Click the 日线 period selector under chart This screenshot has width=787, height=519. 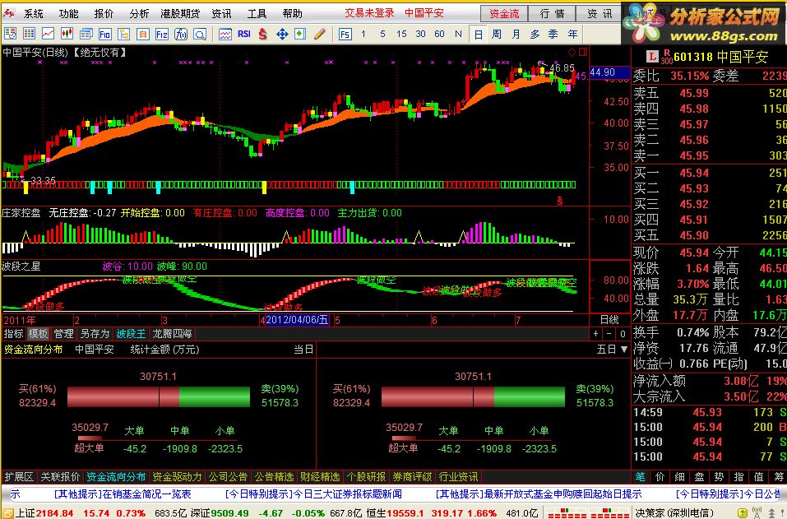[609, 319]
